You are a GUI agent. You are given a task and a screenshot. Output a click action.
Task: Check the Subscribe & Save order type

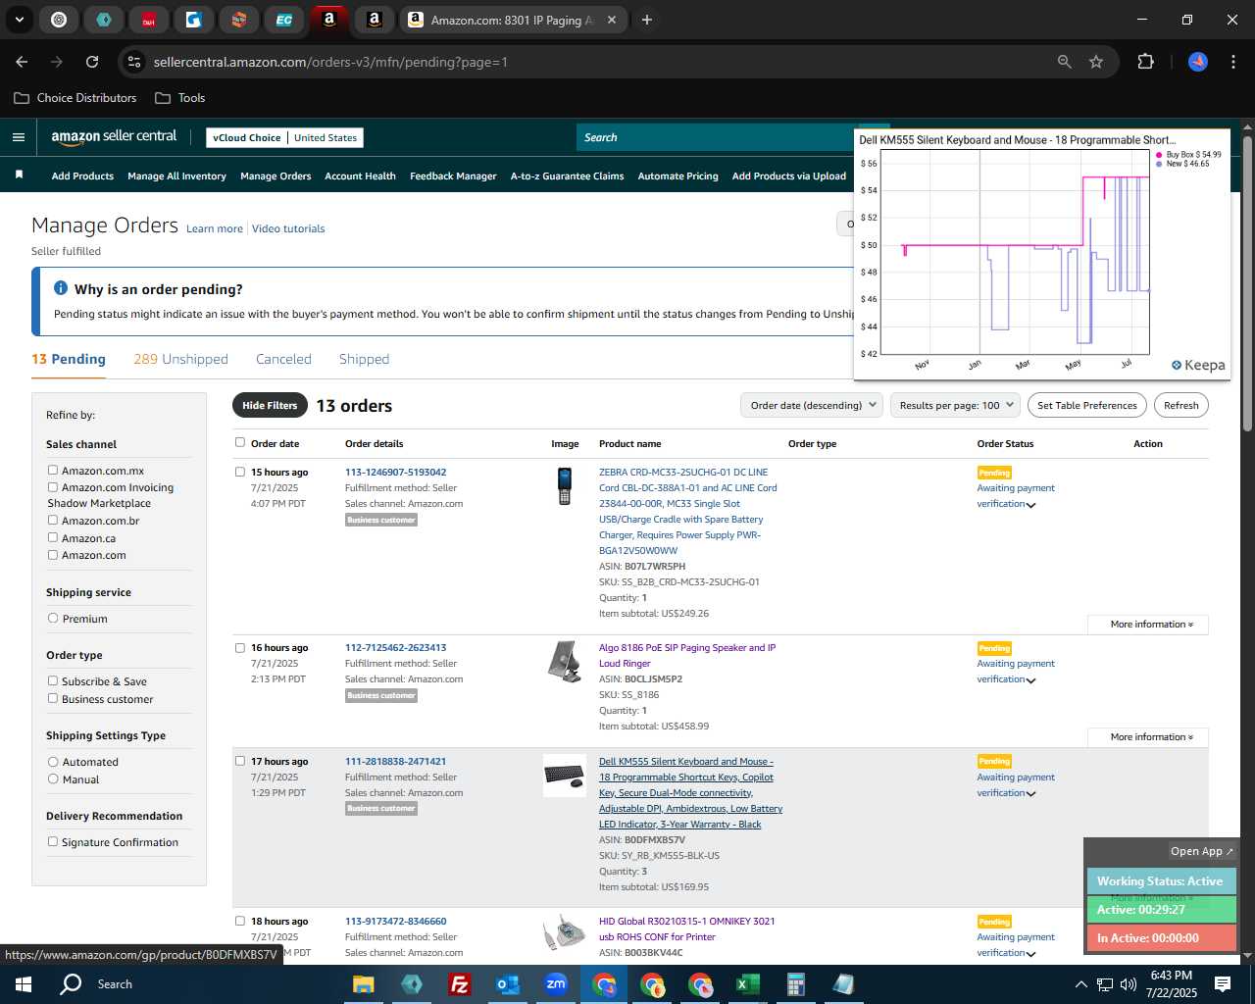pos(53,681)
